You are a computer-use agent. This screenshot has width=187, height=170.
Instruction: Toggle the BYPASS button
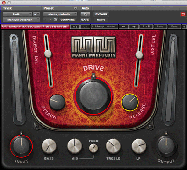(x=101, y=14)
